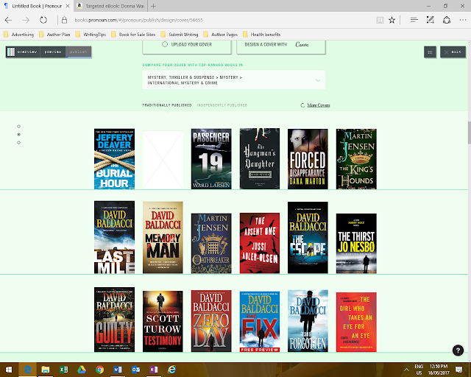Open the Windows Start menu

coord(9,369)
